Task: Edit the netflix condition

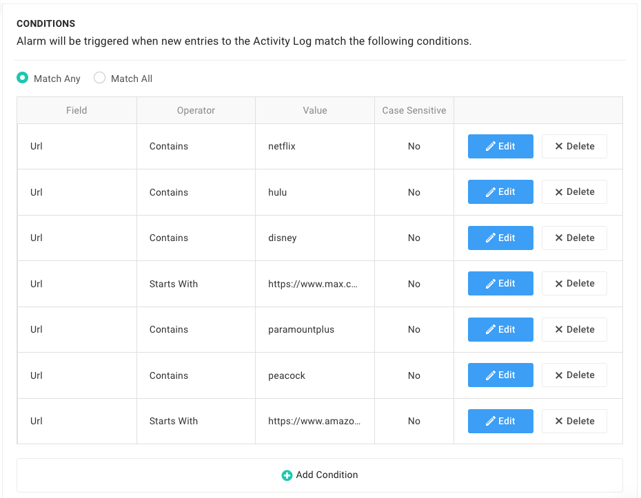Action: (500, 146)
